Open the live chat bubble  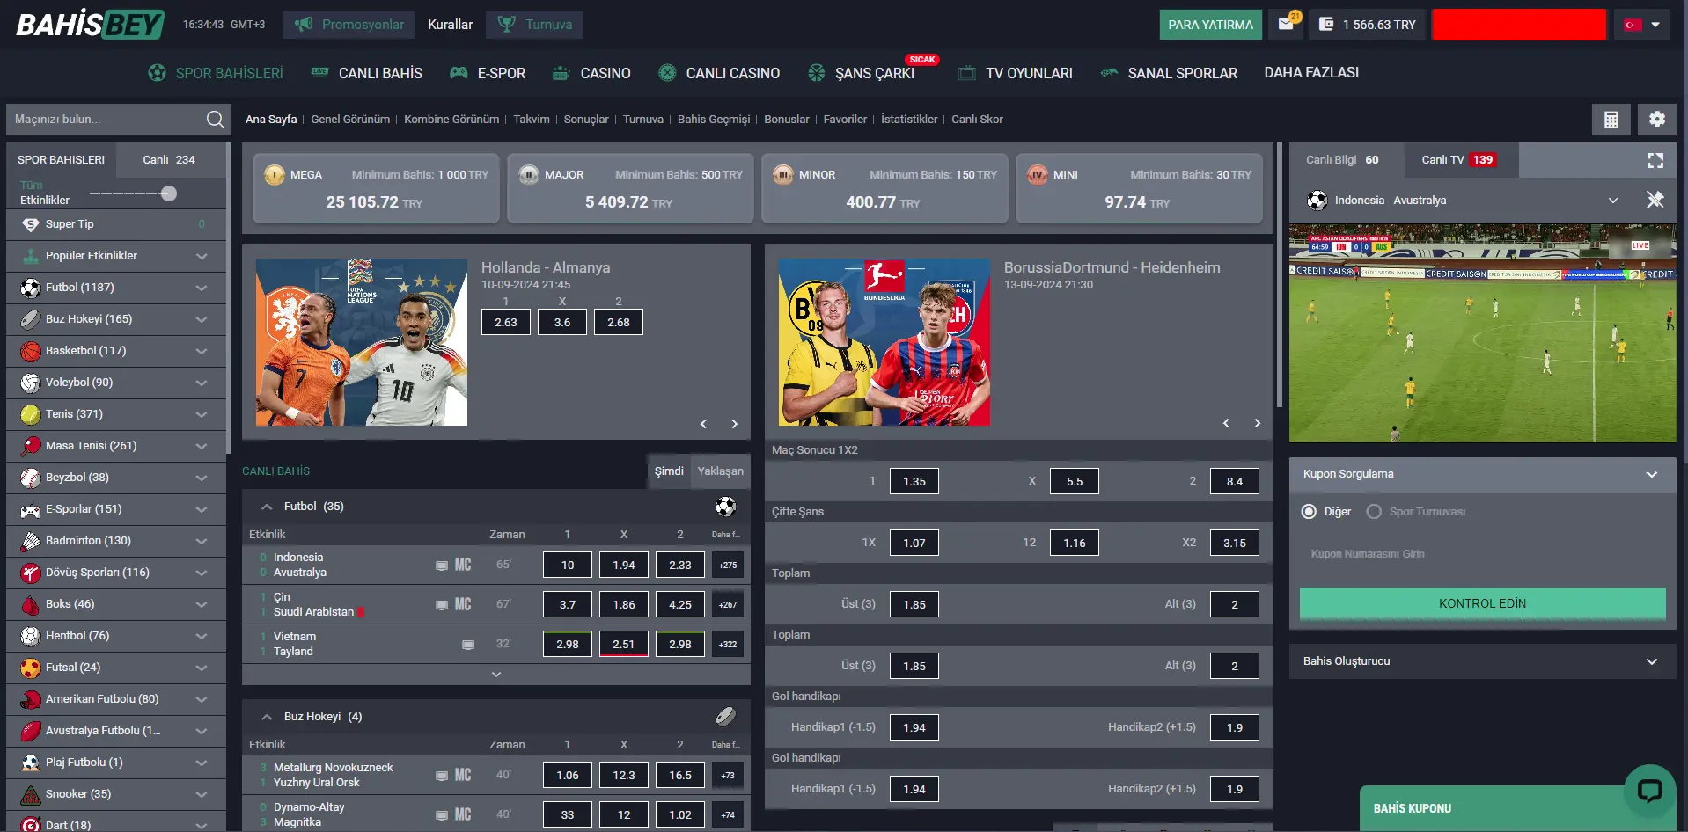click(x=1649, y=790)
